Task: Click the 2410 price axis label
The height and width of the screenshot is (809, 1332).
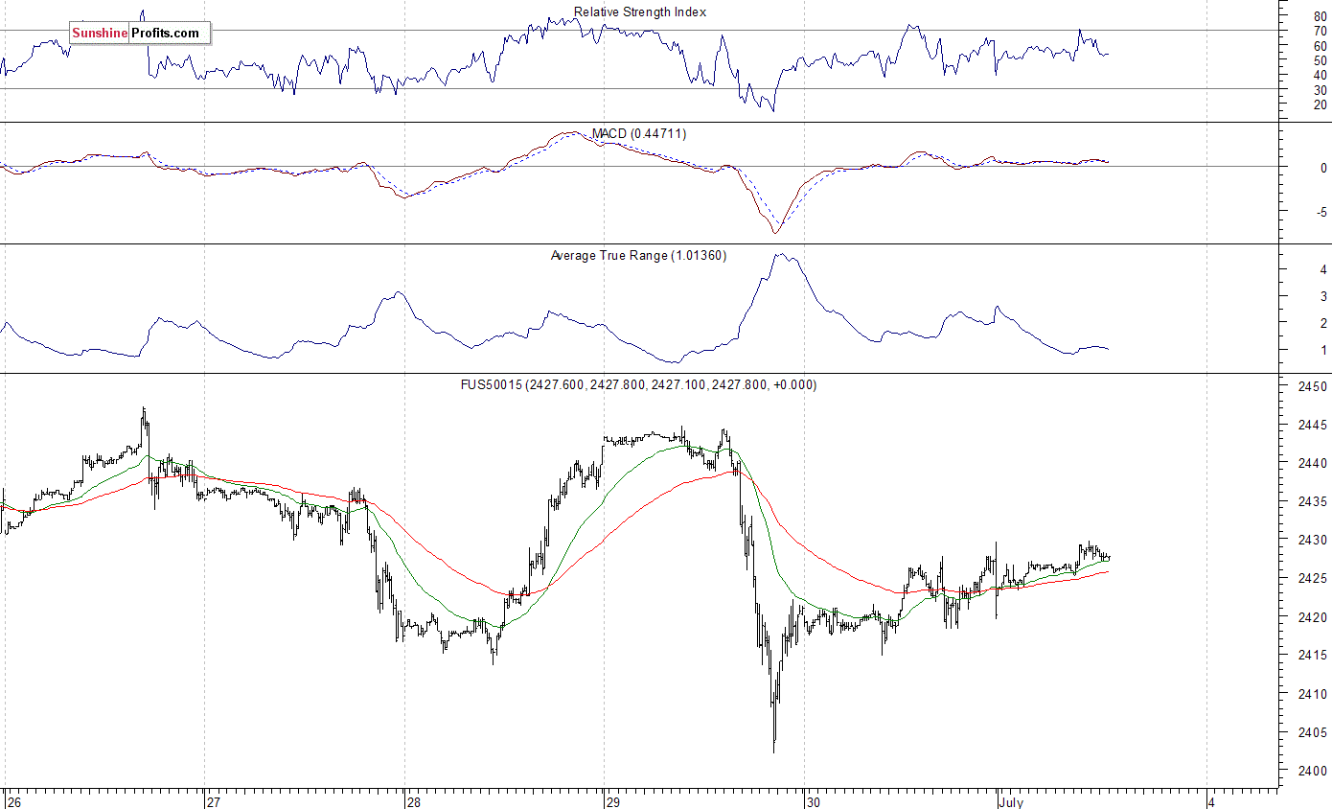Action: click(1313, 693)
